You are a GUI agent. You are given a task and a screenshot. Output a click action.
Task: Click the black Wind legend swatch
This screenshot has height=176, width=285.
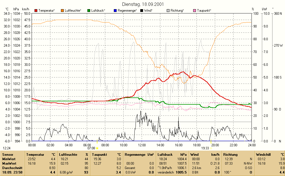(x=142, y=11)
